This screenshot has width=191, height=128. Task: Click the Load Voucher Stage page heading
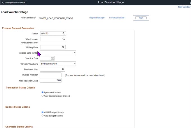(15, 12)
